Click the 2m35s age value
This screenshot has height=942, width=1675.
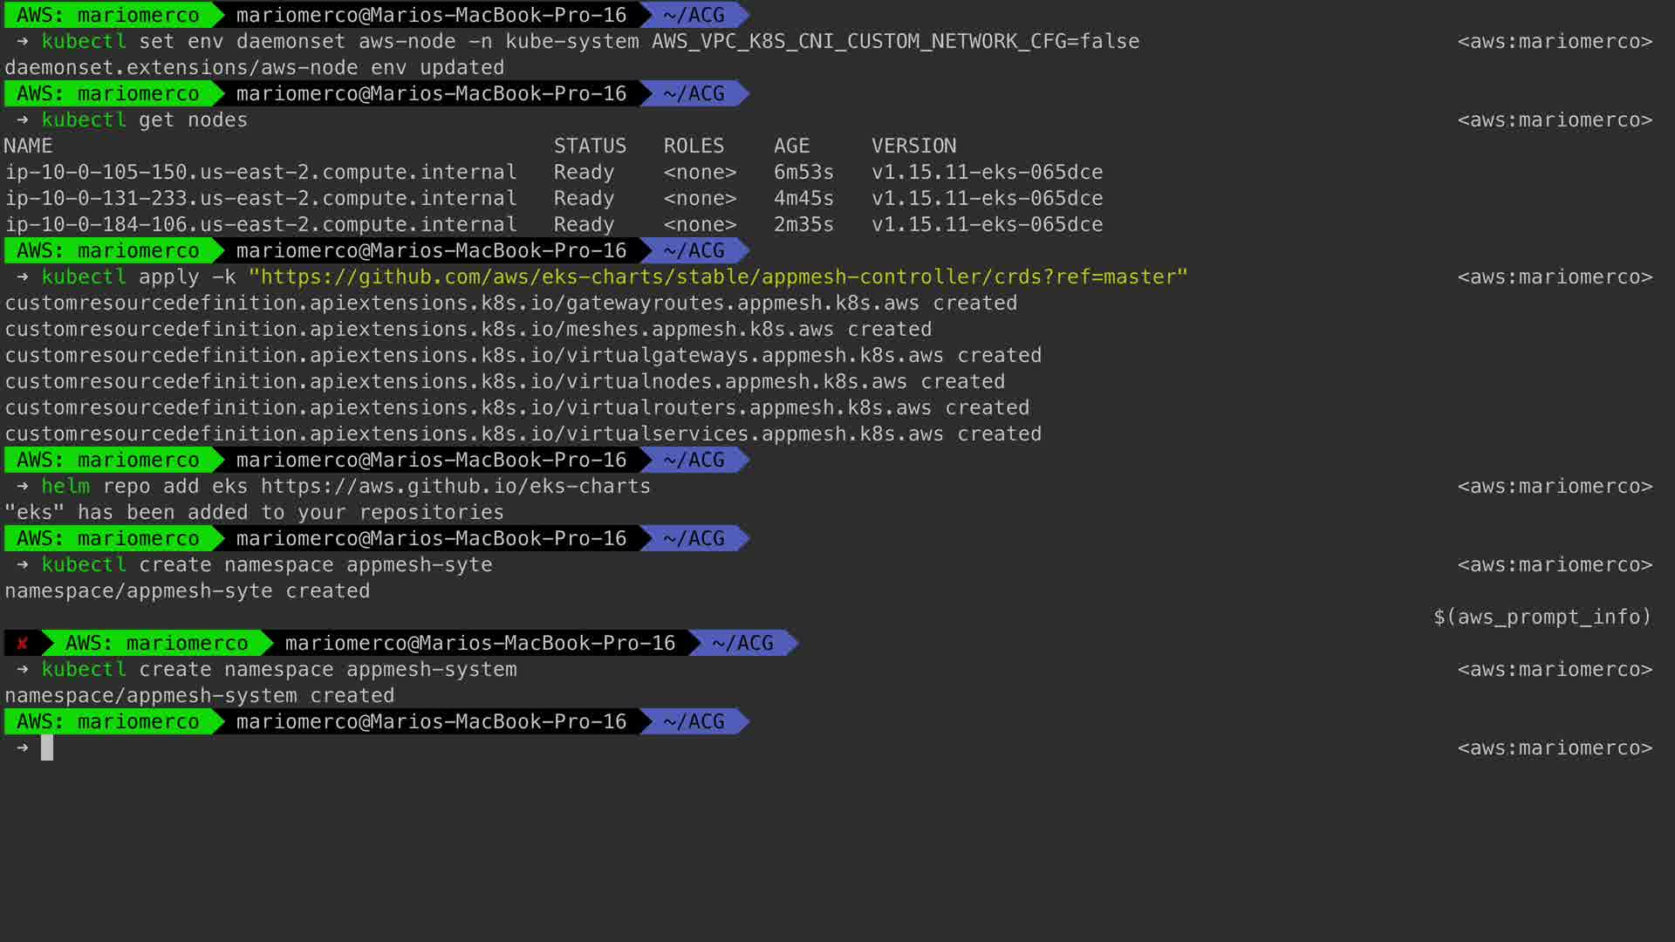803,225
